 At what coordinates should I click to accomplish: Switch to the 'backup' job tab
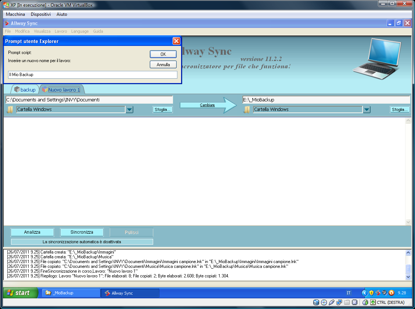click(x=25, y=90)
